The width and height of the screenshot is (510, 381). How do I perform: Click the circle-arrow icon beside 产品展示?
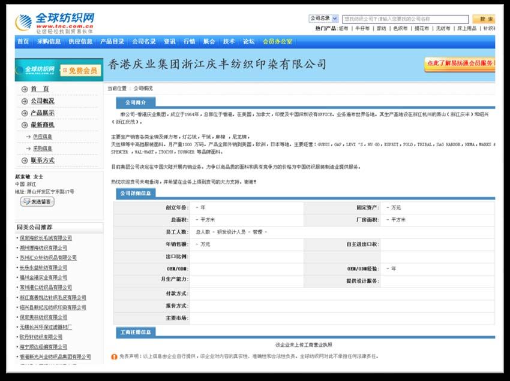pyautogui.click(x=25, y=113)
